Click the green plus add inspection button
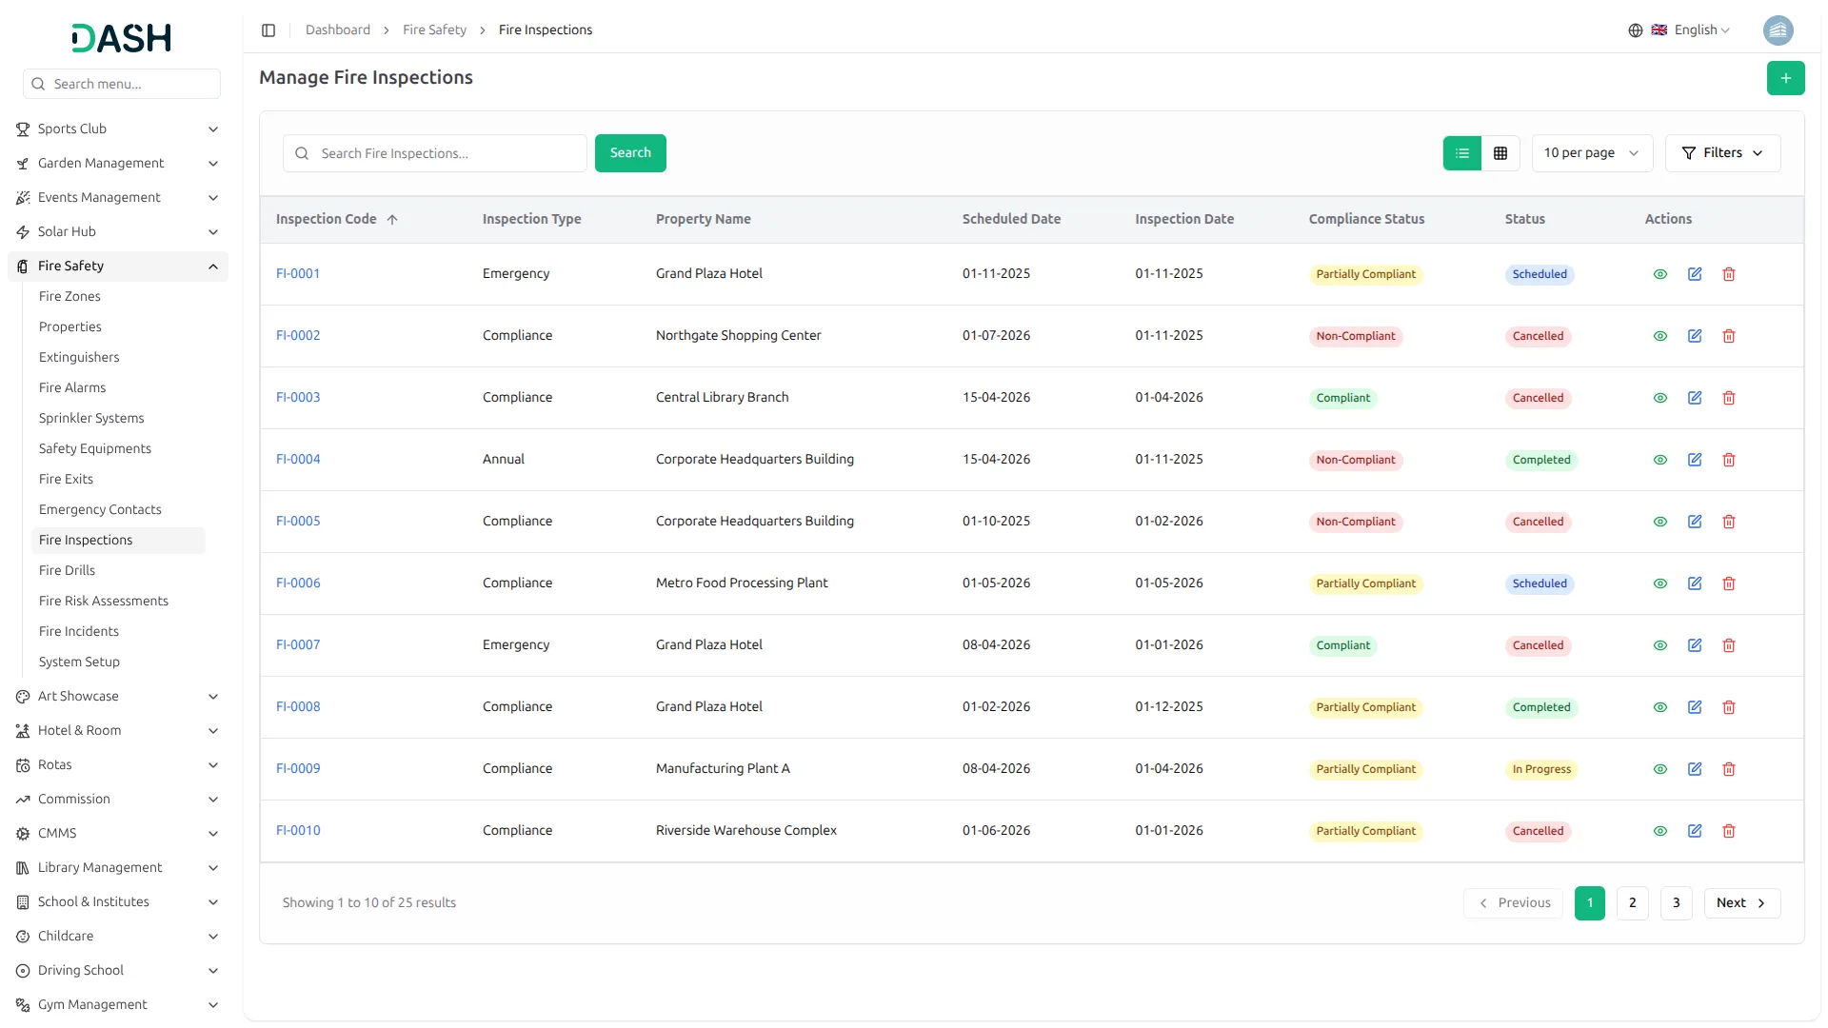 pos(1785,78)
